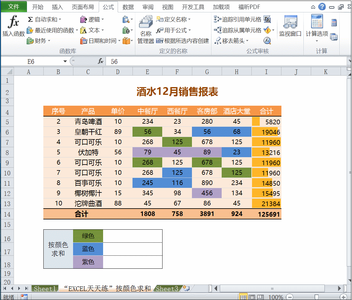Click Calculate Now calculator icon
Image resolution: width=352 pixels, height=300 pixels.
click(334, 23)
